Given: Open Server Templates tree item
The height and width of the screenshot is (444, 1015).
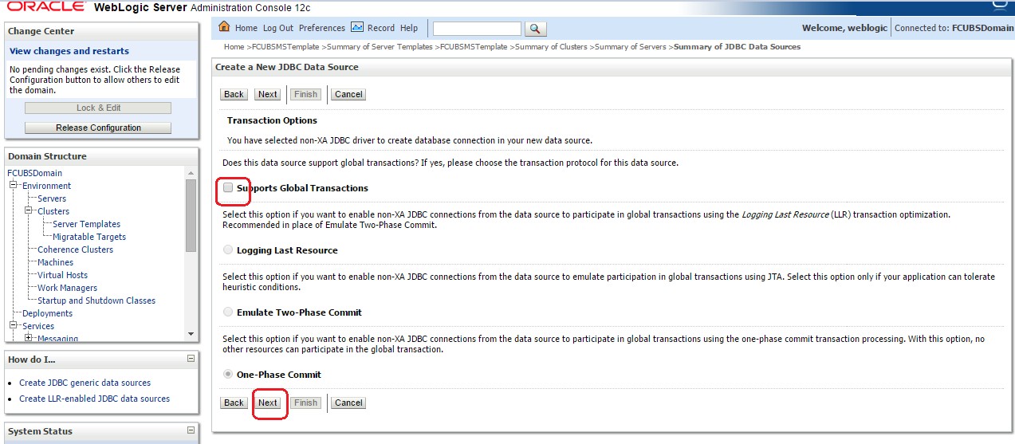Looking at the screenshot, I should pyautogui.click(x=86, y=224).
